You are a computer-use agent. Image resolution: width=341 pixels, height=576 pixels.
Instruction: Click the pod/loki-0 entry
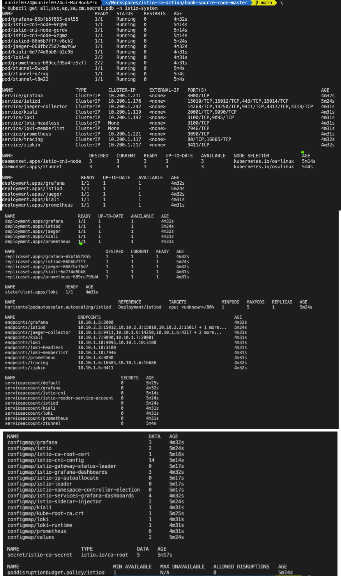point(16,57)
